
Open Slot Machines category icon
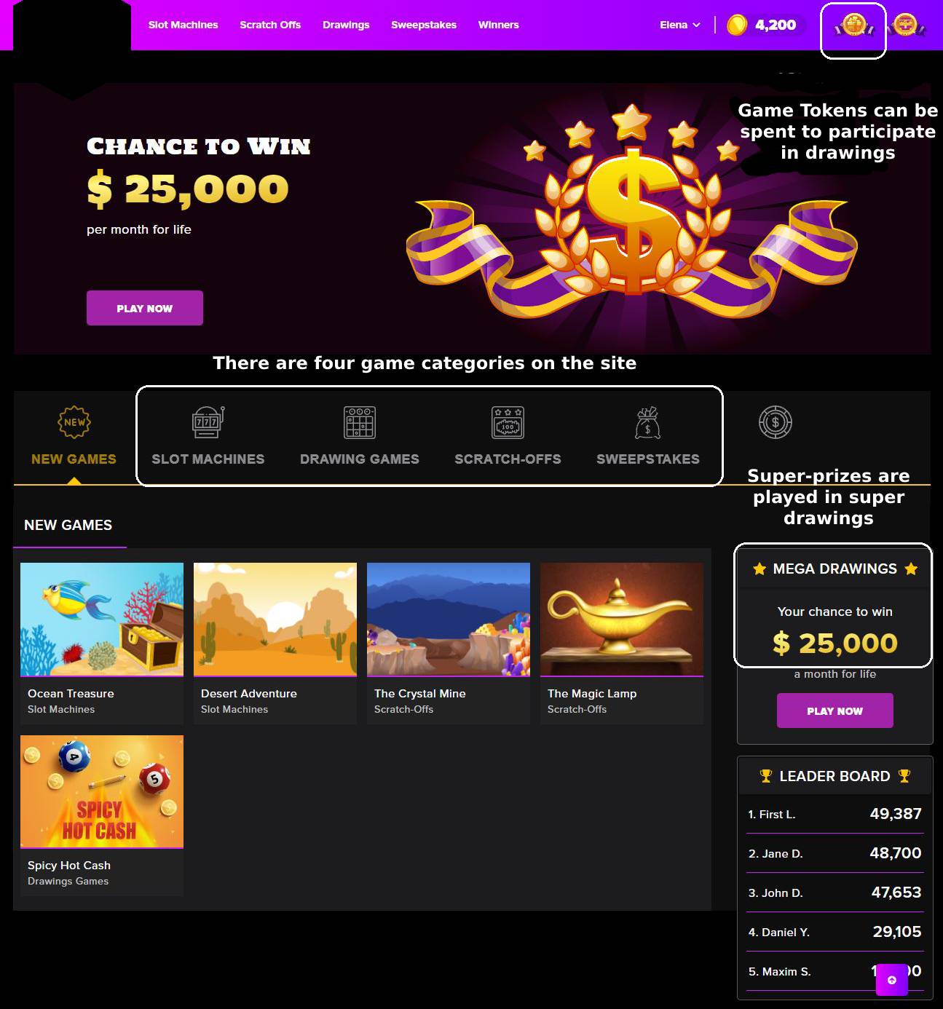tap(208, 422)
